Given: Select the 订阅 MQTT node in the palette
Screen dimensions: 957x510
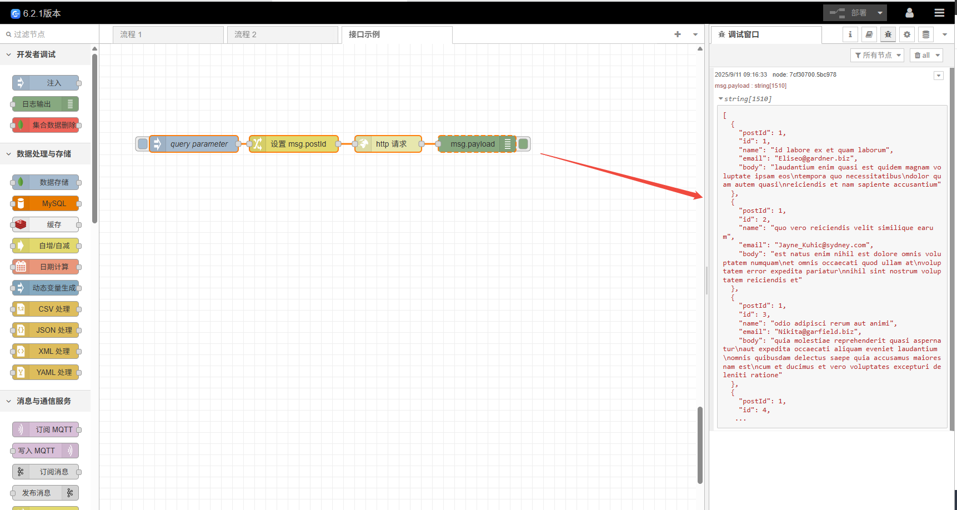Looking at the screenshot, I should (x=47, y=429).
